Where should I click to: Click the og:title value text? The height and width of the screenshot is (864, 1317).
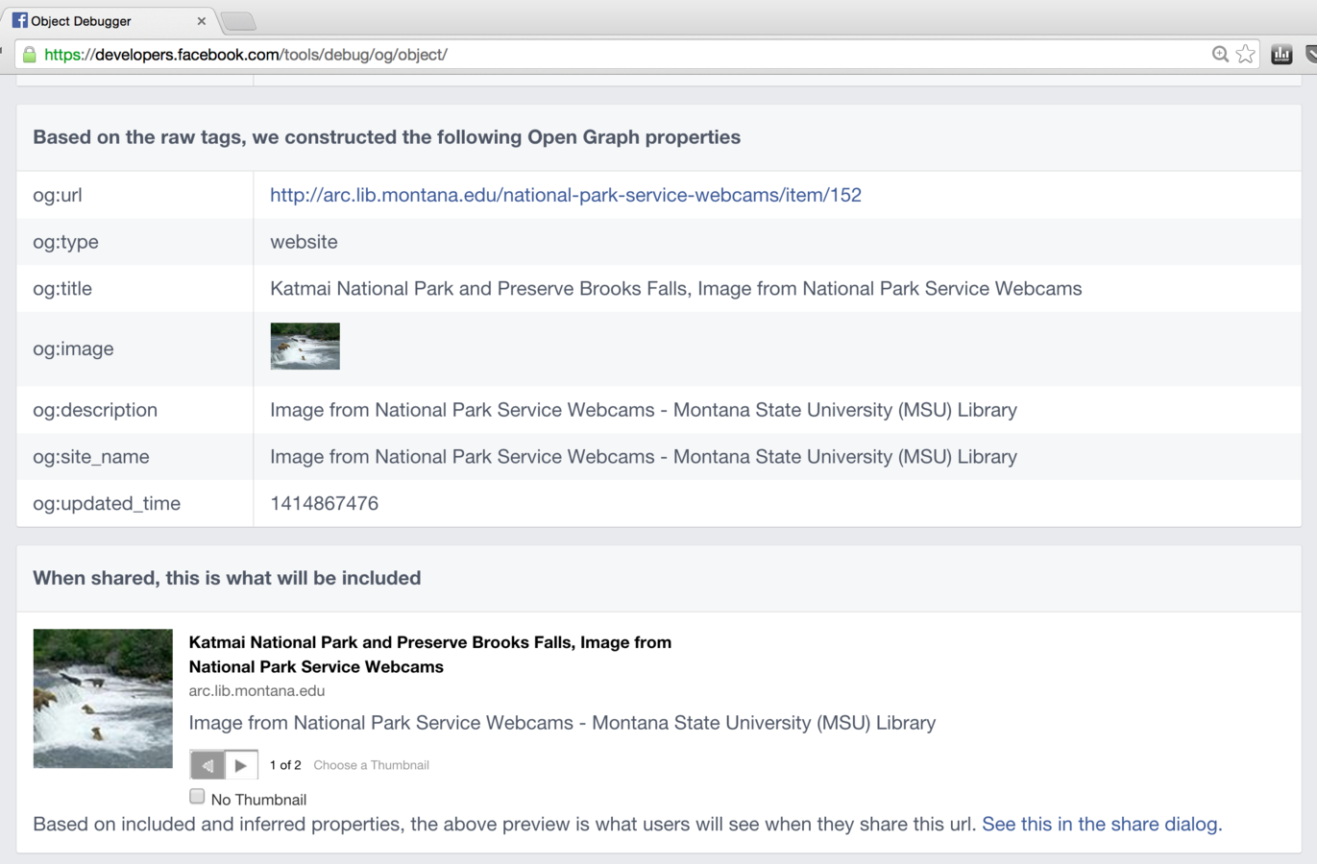tap(676, 289)
